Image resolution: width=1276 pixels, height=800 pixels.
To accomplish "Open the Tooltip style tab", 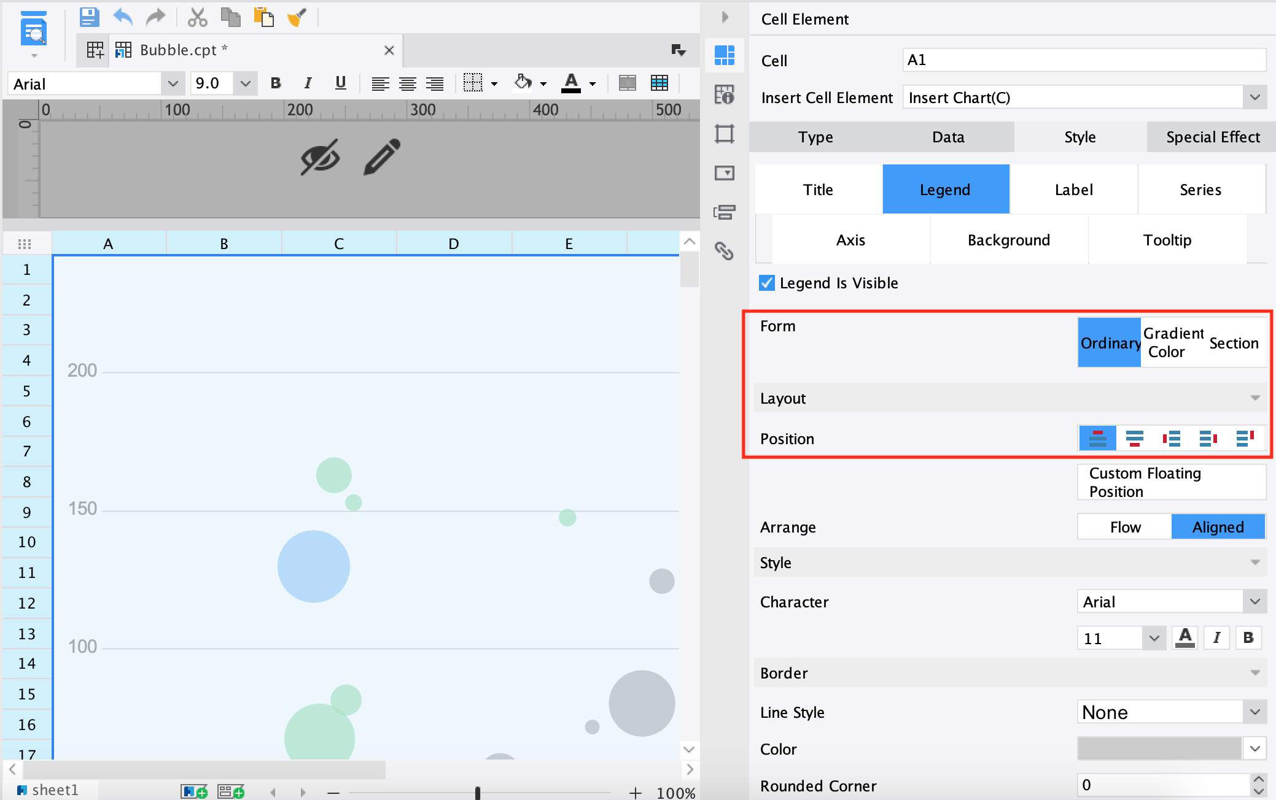I will (1167, 240).
